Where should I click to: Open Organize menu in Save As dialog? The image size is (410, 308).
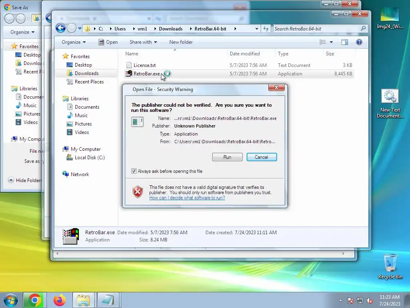22,32
